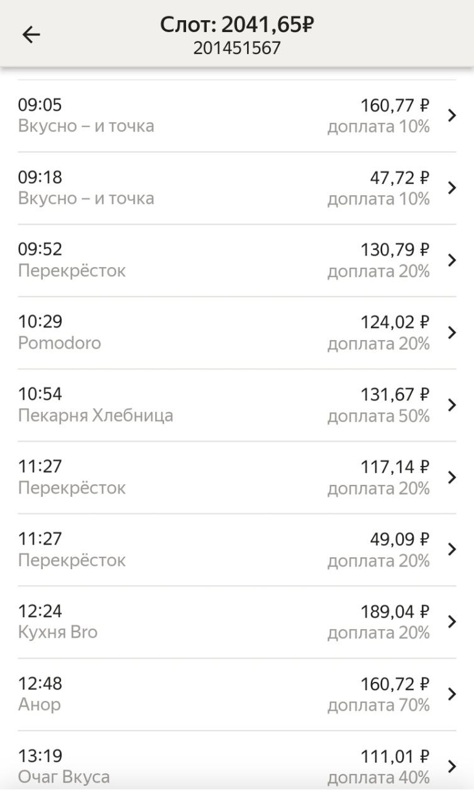The width and height of the screenshot is (474, 806).
Task: Expand the 09:05 order chevron
Action: click(451, 115)
